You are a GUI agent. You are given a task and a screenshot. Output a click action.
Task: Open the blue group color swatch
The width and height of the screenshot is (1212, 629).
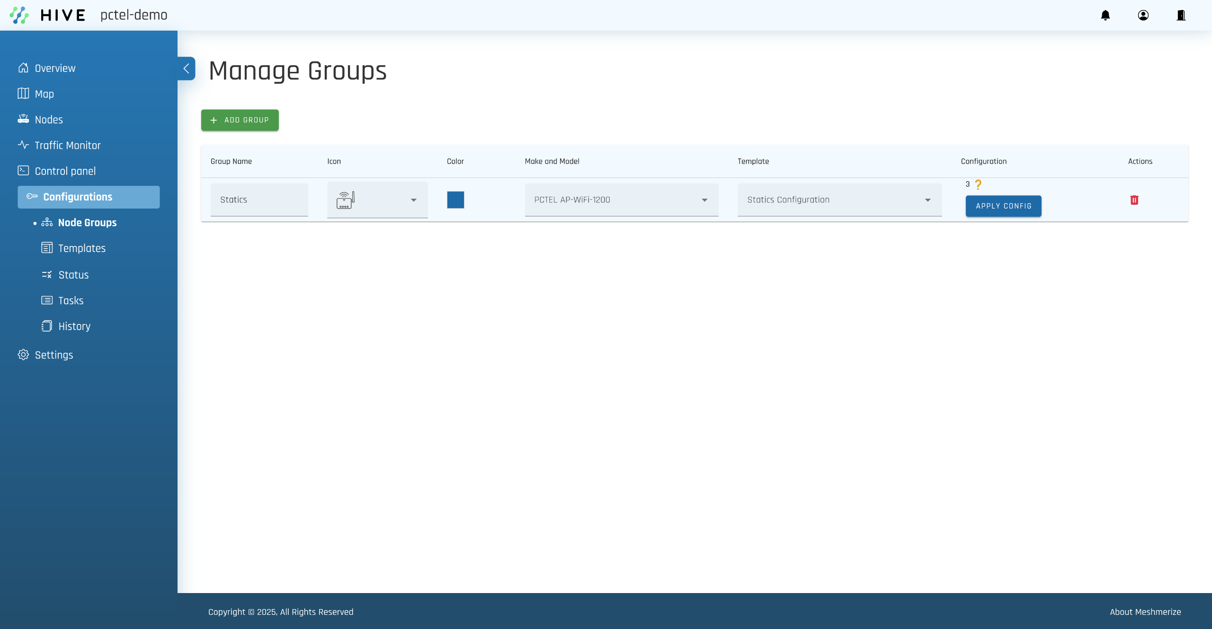click(x=455, y=200)
